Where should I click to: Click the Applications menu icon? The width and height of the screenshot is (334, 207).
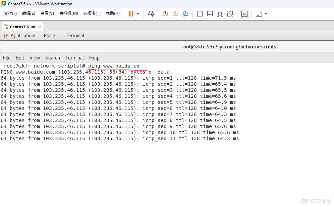tap(6, 36)
